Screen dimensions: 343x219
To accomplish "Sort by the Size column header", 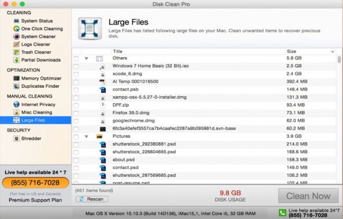I will pyautogui.click(x=292, y=51).
